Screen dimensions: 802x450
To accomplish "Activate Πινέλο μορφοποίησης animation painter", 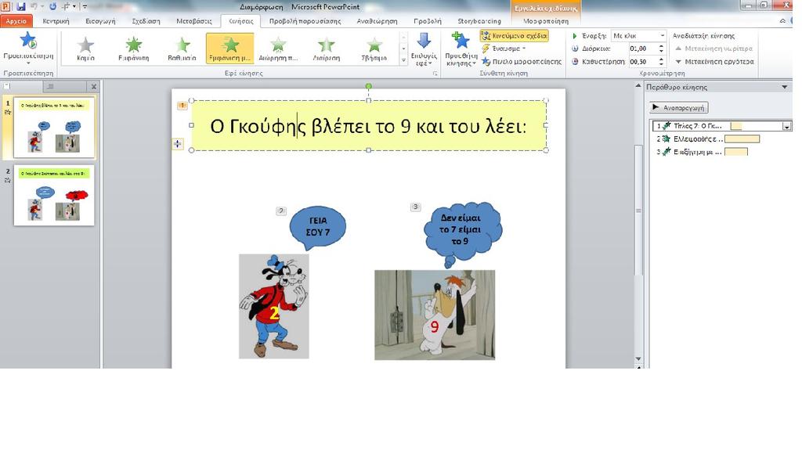I will [x=522, y=62].
